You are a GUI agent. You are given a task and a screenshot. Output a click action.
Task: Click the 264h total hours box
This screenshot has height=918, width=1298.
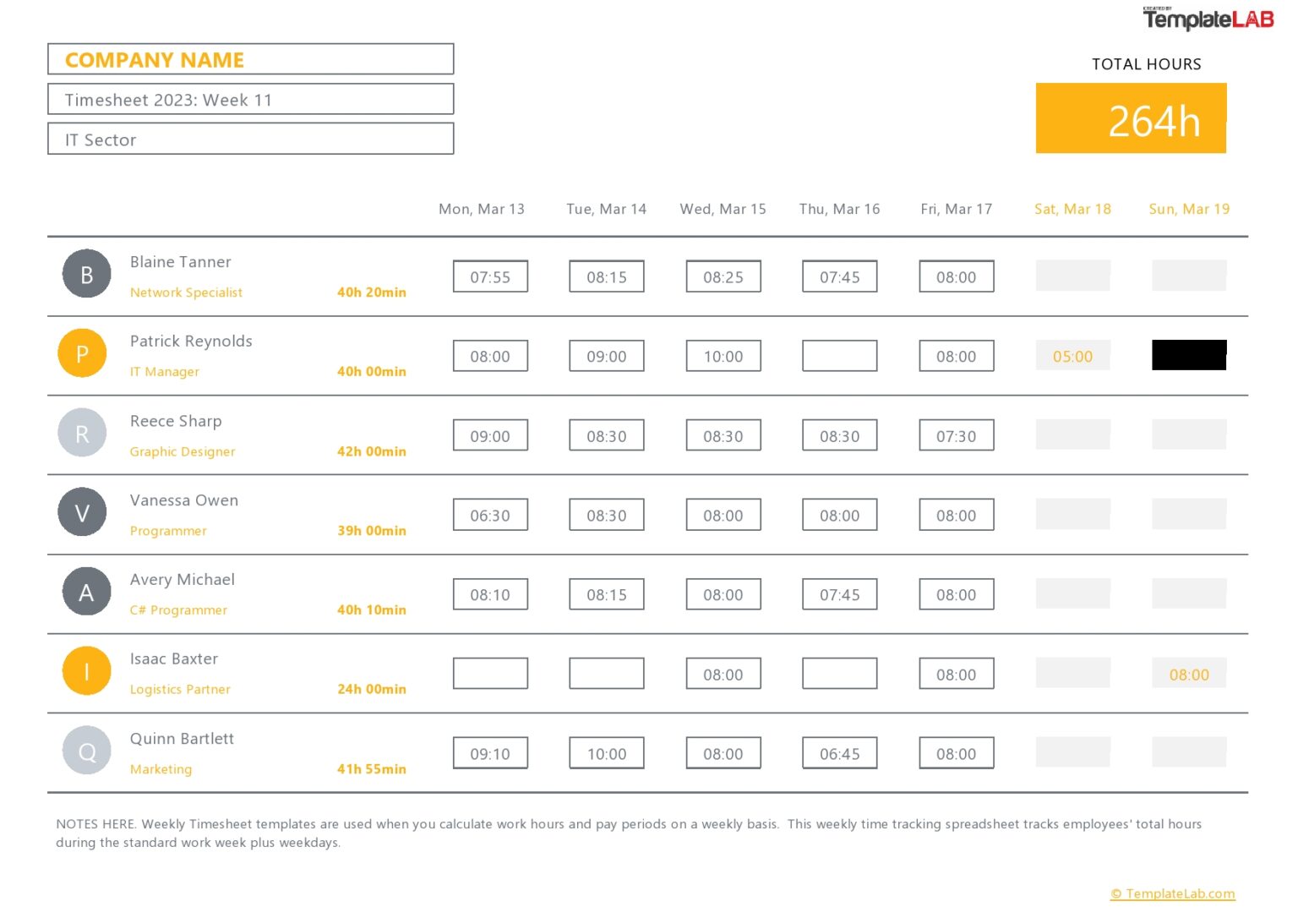[1131, 118]
